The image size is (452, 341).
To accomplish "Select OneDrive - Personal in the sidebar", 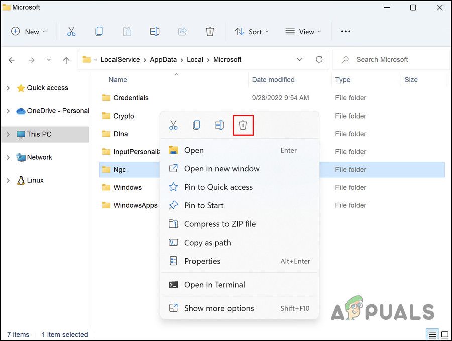I will pos(58,111).
